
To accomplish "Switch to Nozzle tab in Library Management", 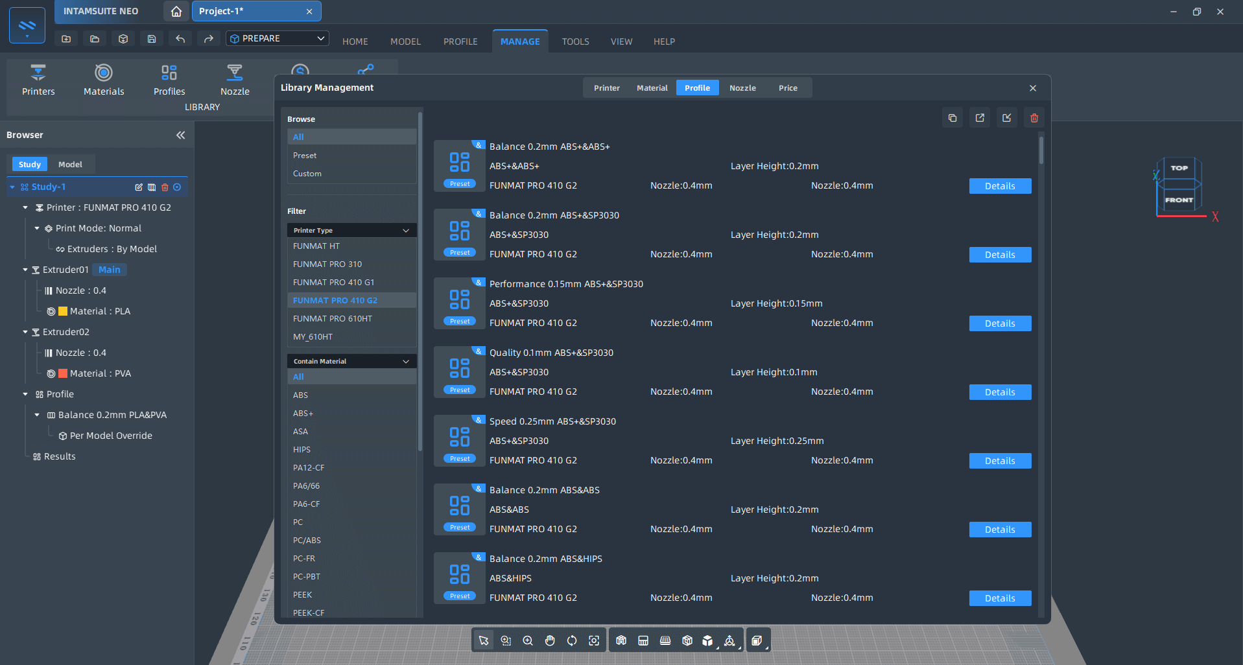I will coord(742,88).
